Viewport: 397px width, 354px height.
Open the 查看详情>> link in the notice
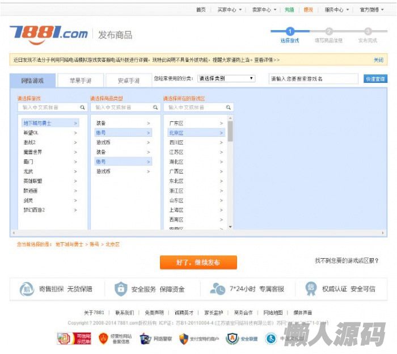coord(267,60)
